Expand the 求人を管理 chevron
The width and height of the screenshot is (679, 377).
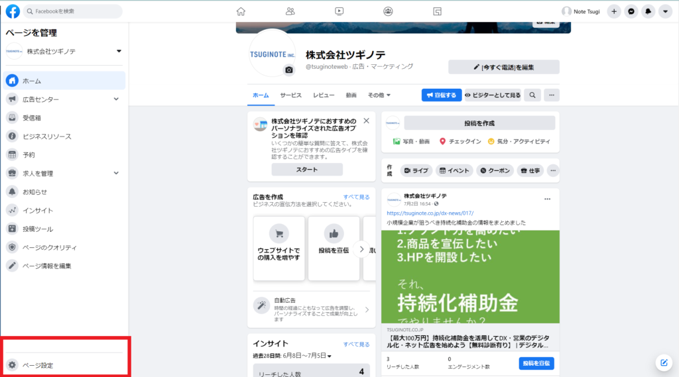[x=116, y=173]
